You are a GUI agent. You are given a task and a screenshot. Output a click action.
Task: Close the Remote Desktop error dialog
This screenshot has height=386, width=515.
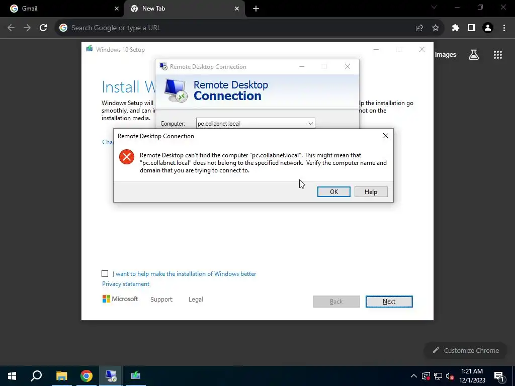pos(386,136)
